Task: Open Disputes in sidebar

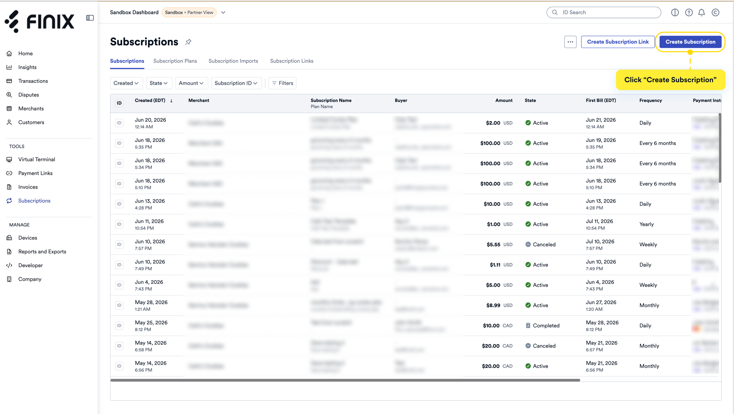Action: (28, 95)
